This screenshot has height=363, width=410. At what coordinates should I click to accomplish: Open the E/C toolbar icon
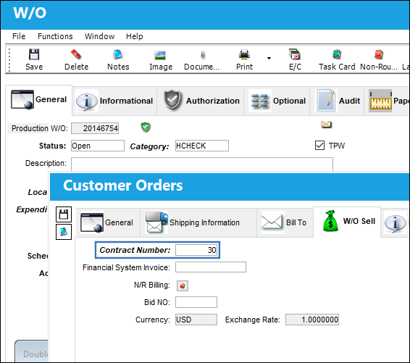295,54
